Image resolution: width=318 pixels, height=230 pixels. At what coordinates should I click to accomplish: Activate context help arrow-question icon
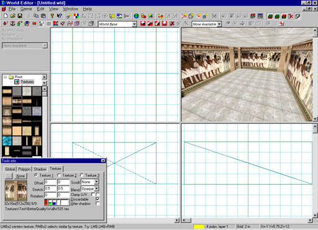pyautogui.click(x=60, y=16)
